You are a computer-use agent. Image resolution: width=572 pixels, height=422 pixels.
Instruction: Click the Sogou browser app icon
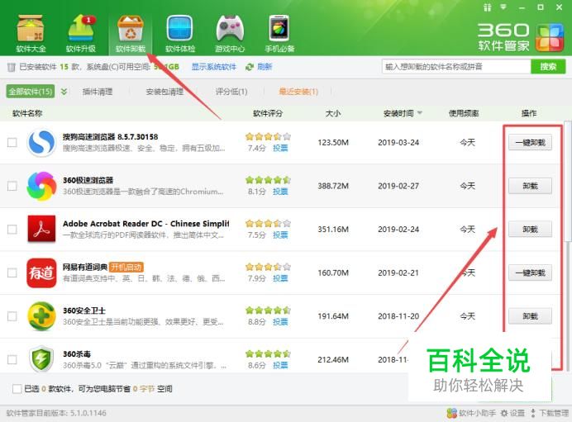(x=41, y=142)
